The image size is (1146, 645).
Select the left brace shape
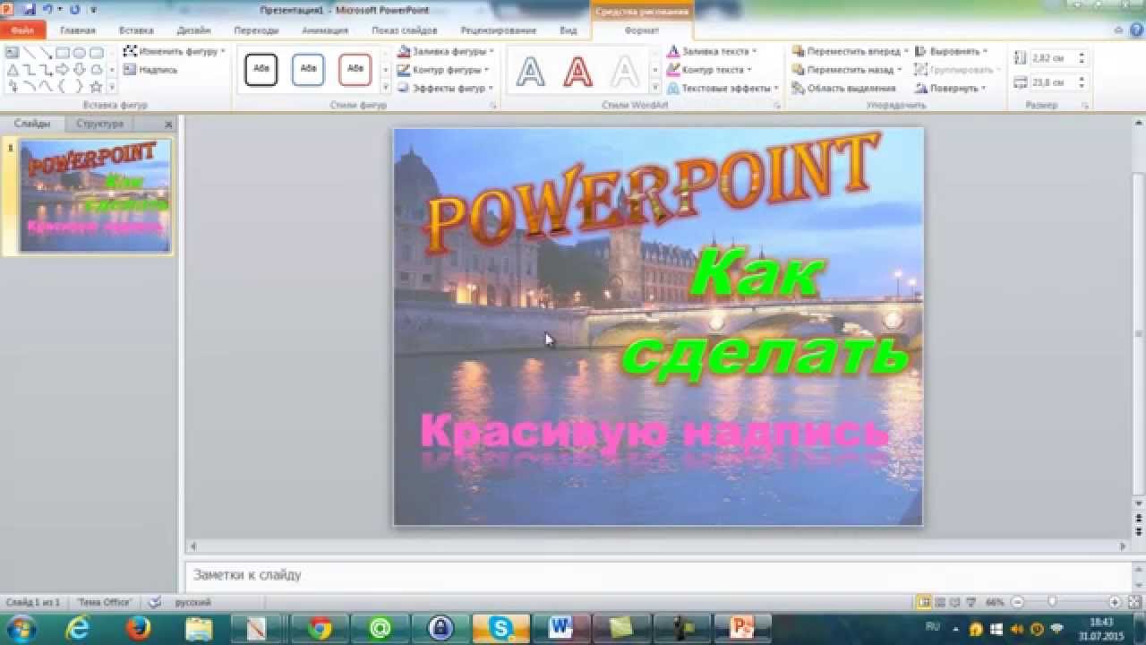click(x=63, y=87)
